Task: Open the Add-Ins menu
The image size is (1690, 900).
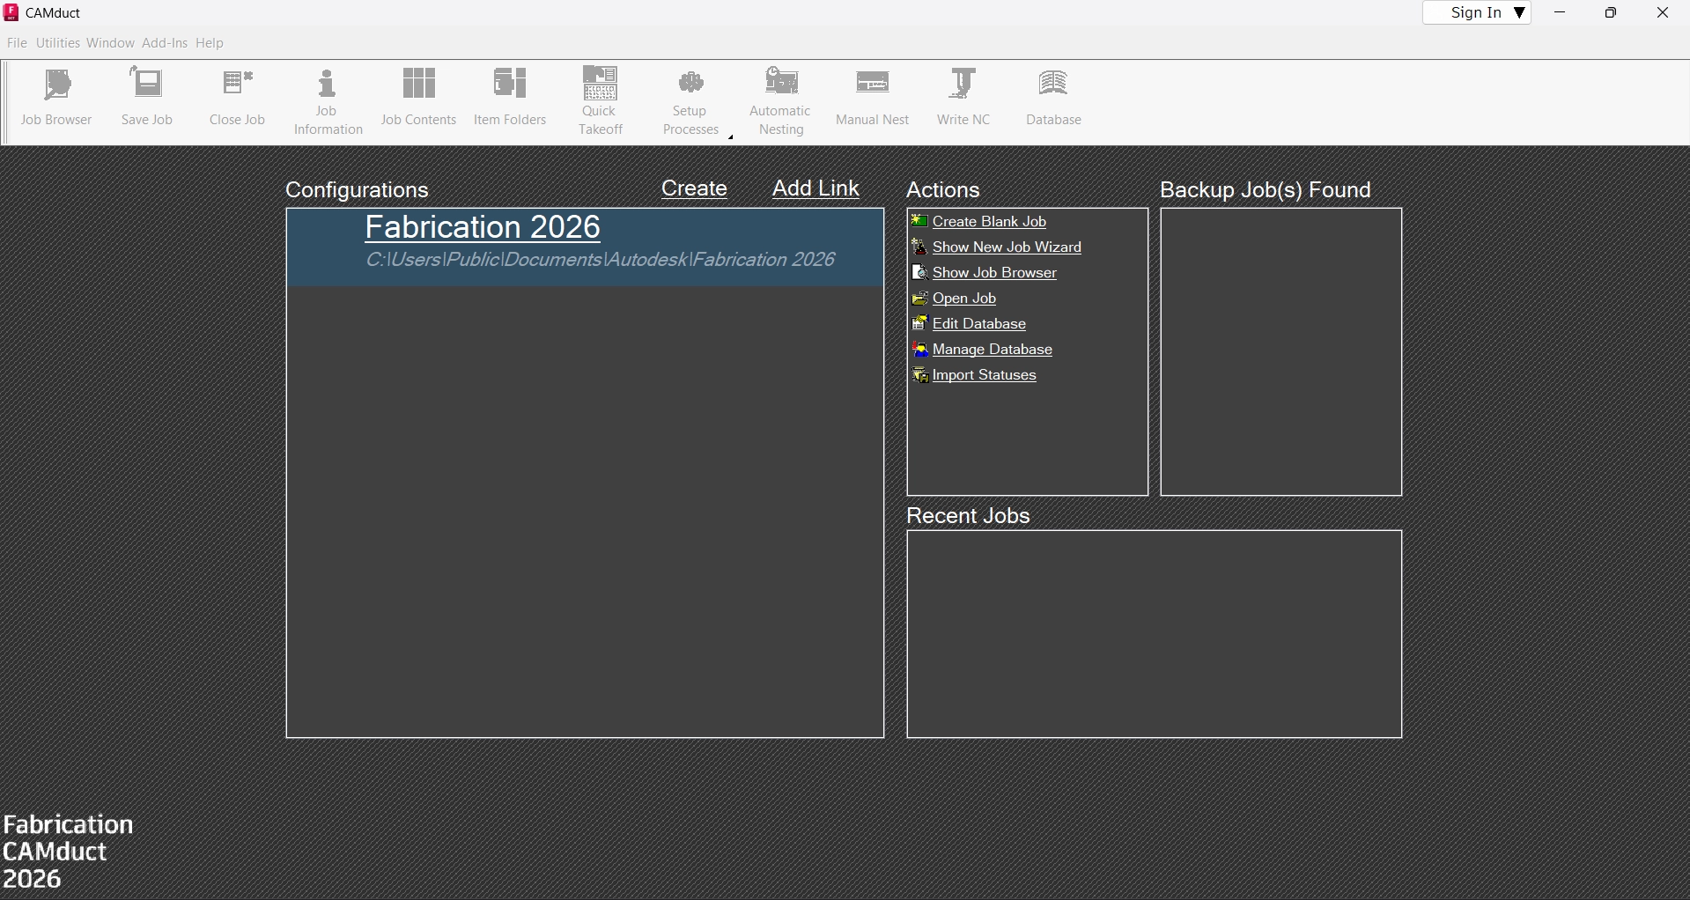Action: 165,43
